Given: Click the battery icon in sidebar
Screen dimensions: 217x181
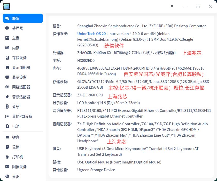Looking at the screenshot, I should point(7,126).
